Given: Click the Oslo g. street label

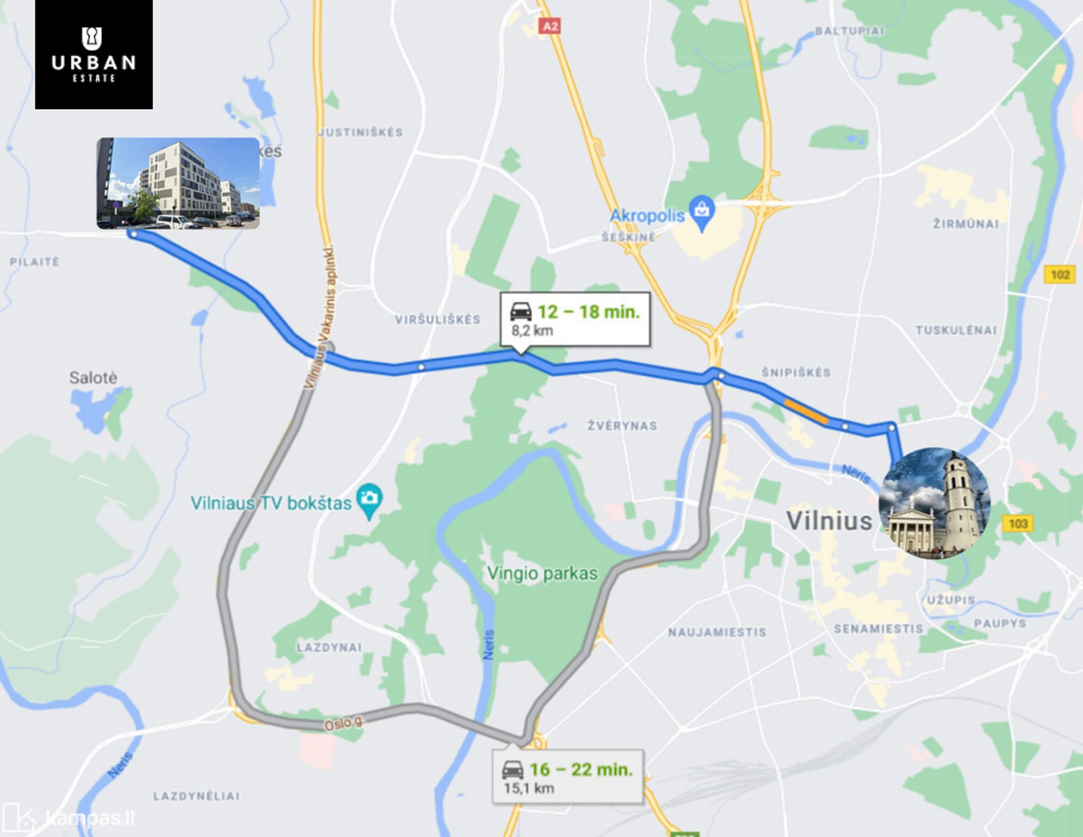Looking at the screenshot, I should [344, 723].
